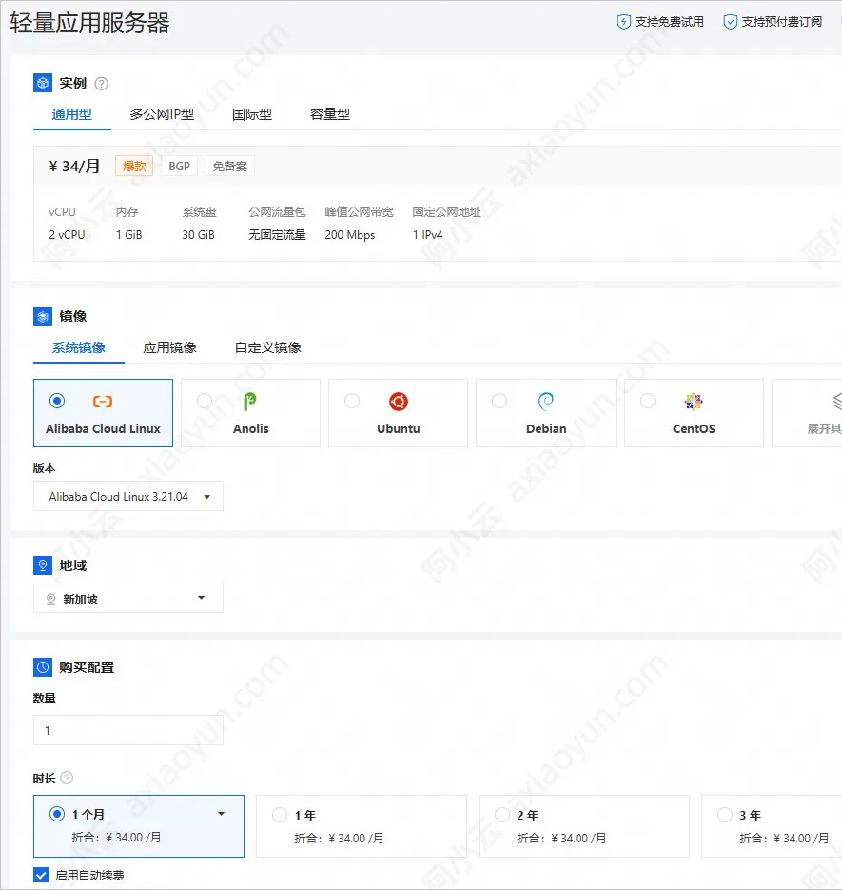Switch to the 通用型 tab
The height and width of the screenshot is (890, 842).
click(71, 114)
